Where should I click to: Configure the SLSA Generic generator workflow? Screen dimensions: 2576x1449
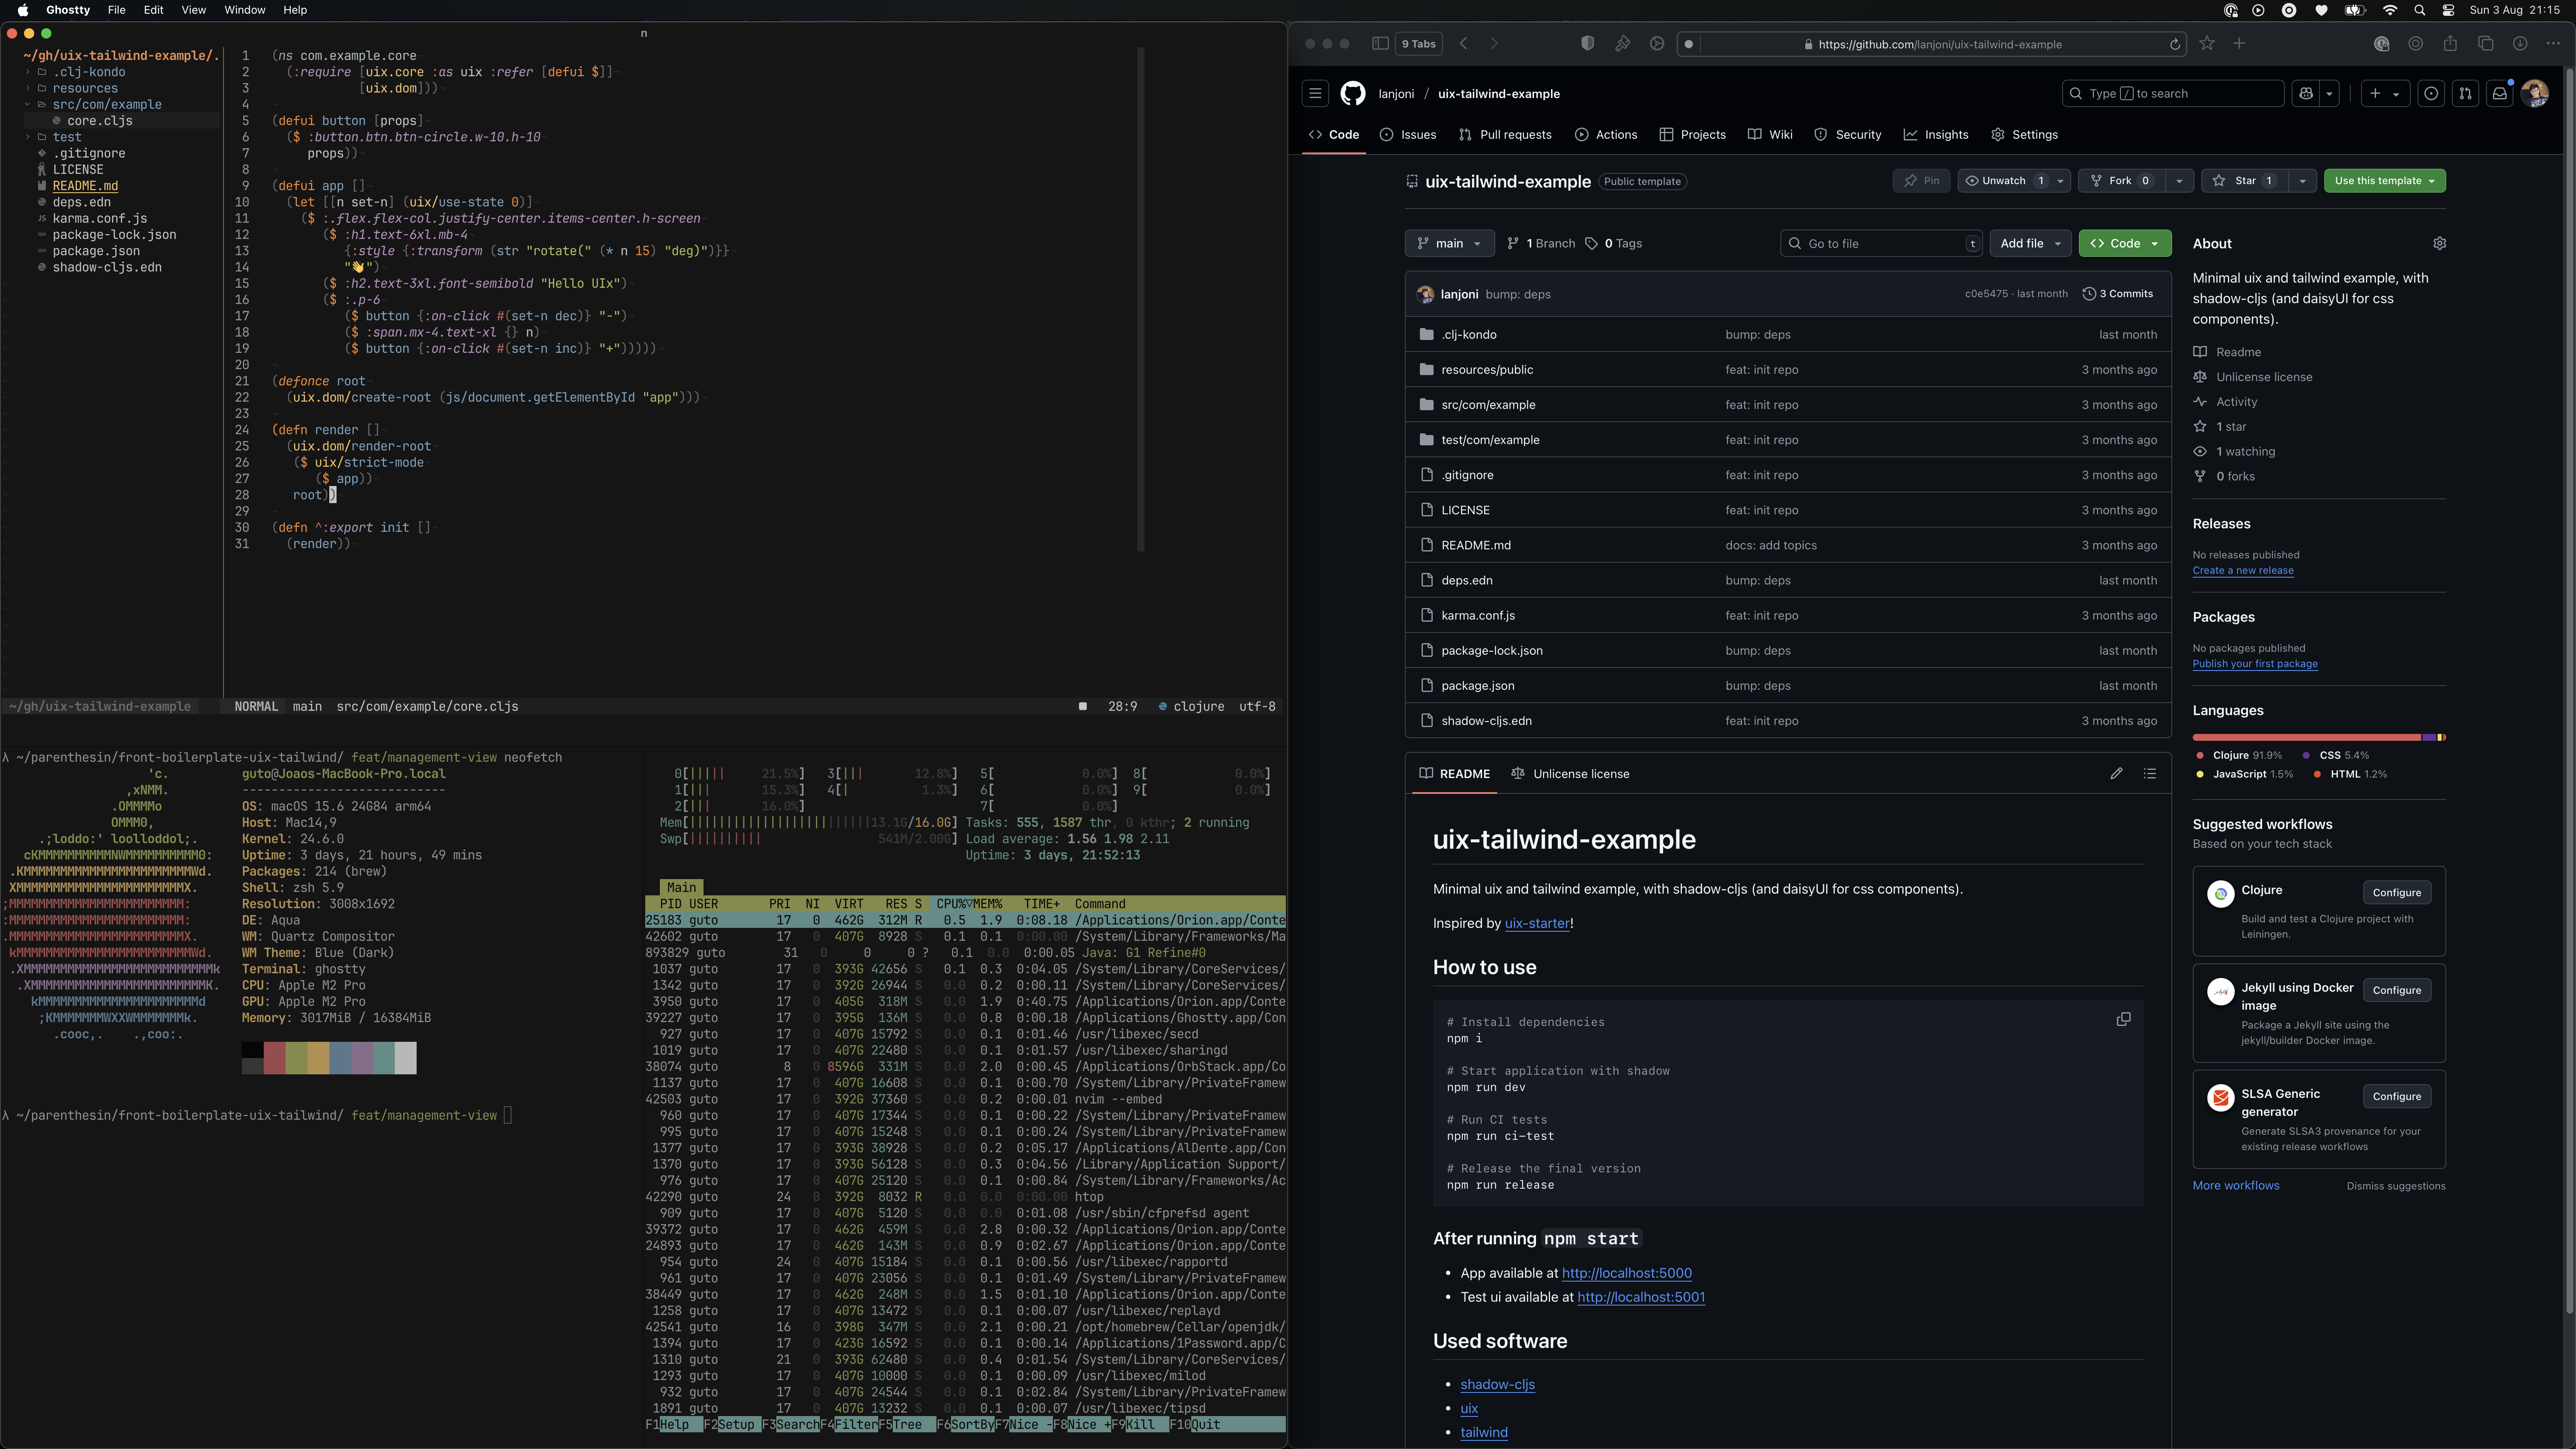point(2396,1097)
